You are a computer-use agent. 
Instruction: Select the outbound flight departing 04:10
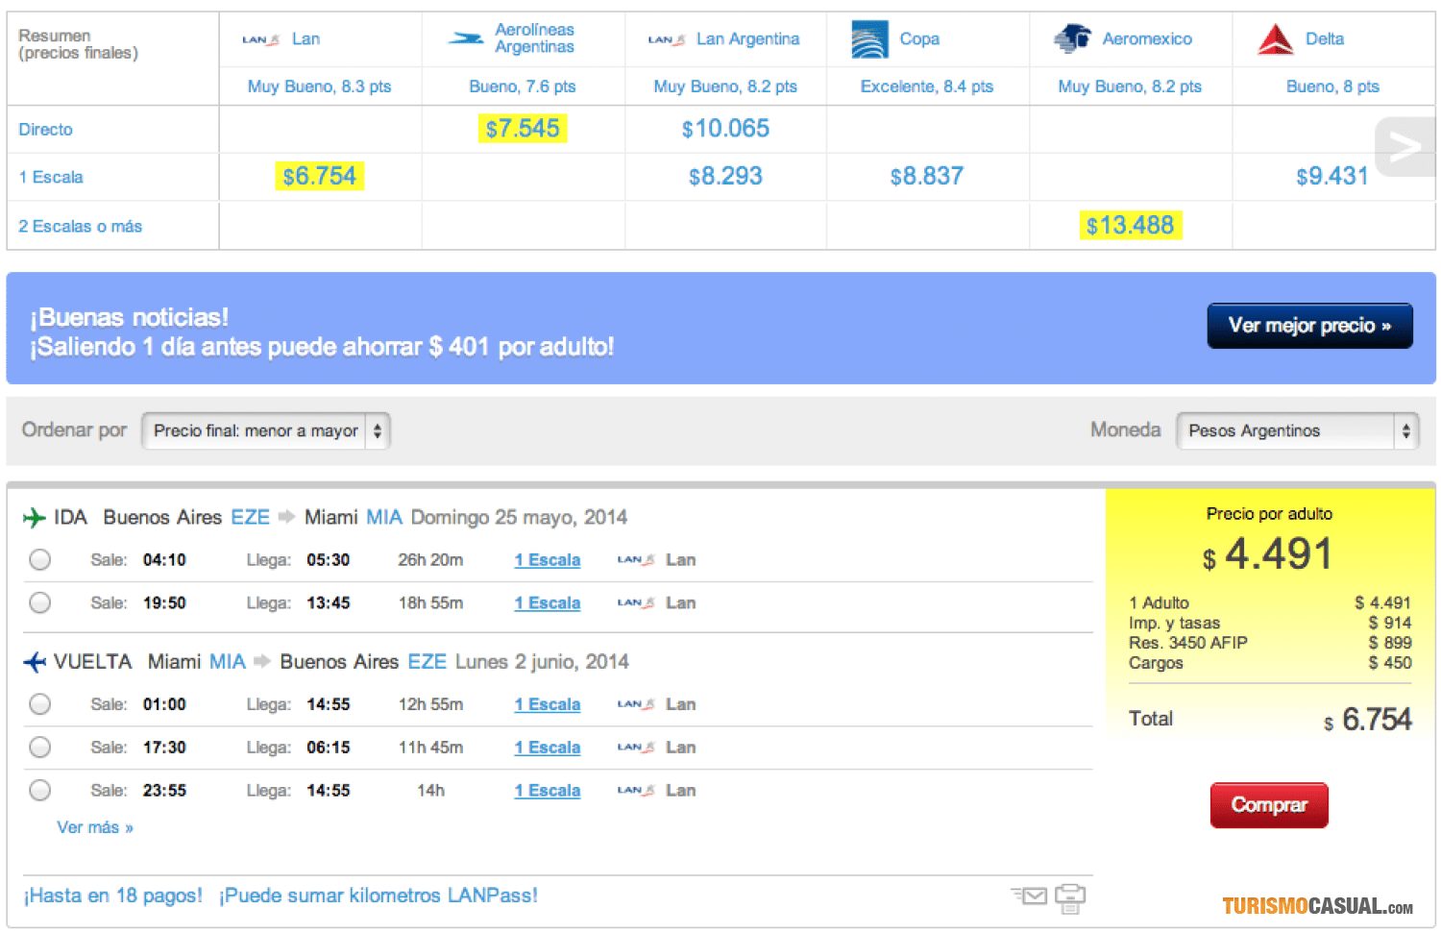[40, 559]
